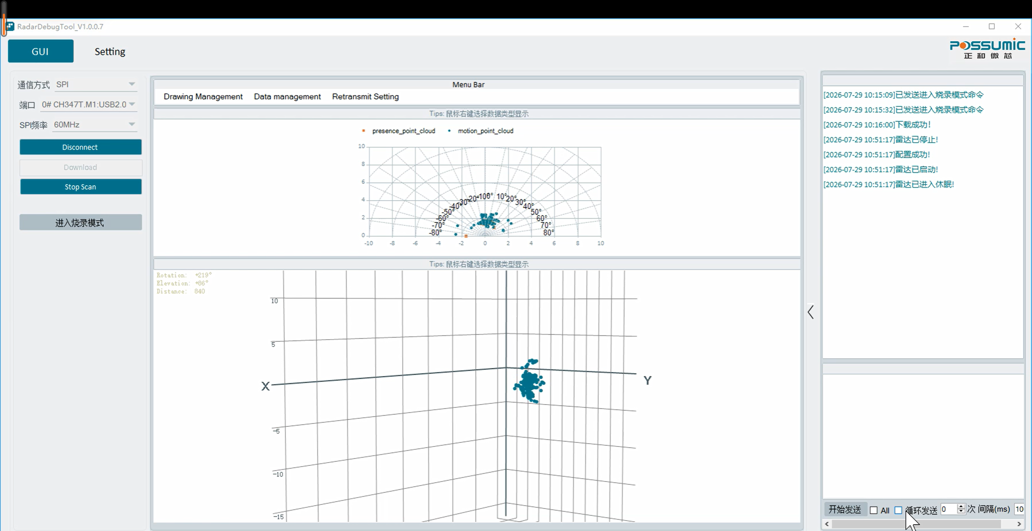Click the horizontal scrollbar left arrow
1032x531 pixels.
click(x=827, y=524)
